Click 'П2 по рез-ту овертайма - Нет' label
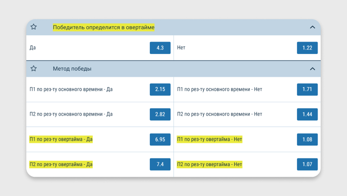Screen dimensions: 347x196 click(x=210, y=164)
